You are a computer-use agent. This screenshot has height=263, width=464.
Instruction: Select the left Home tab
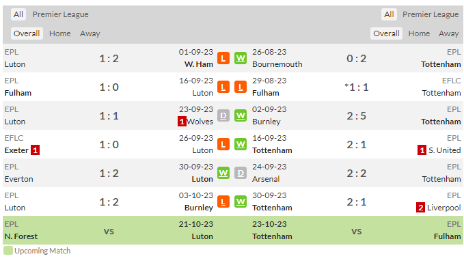[x=60, y=33]
